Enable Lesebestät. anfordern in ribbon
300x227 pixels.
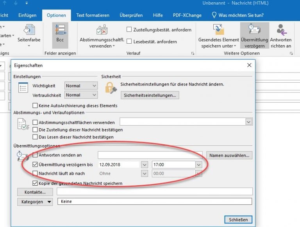[129, 41]
